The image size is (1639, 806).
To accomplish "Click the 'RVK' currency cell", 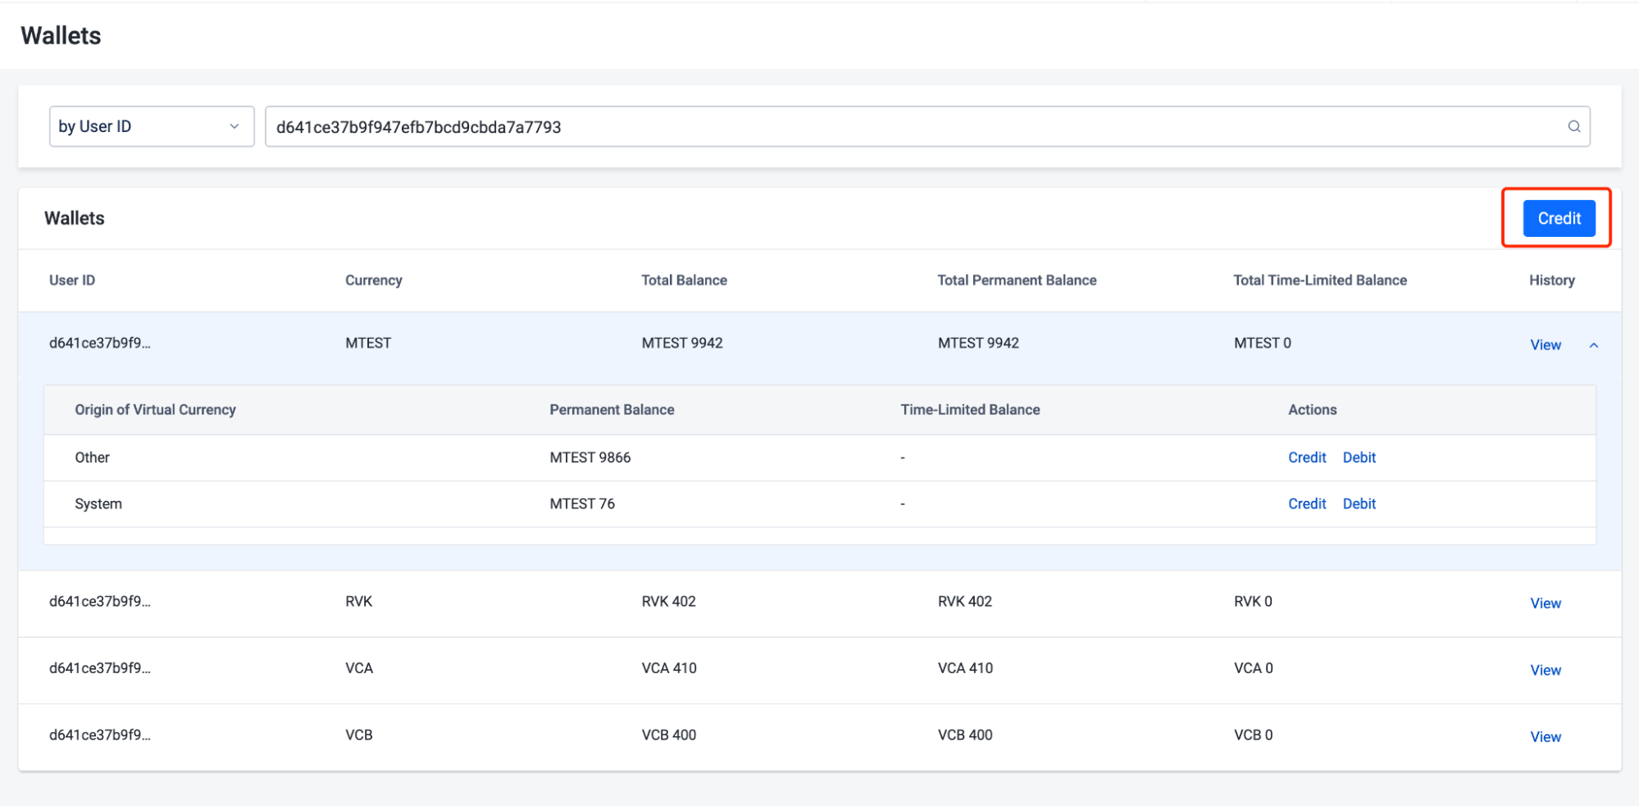I will (359, 601).
